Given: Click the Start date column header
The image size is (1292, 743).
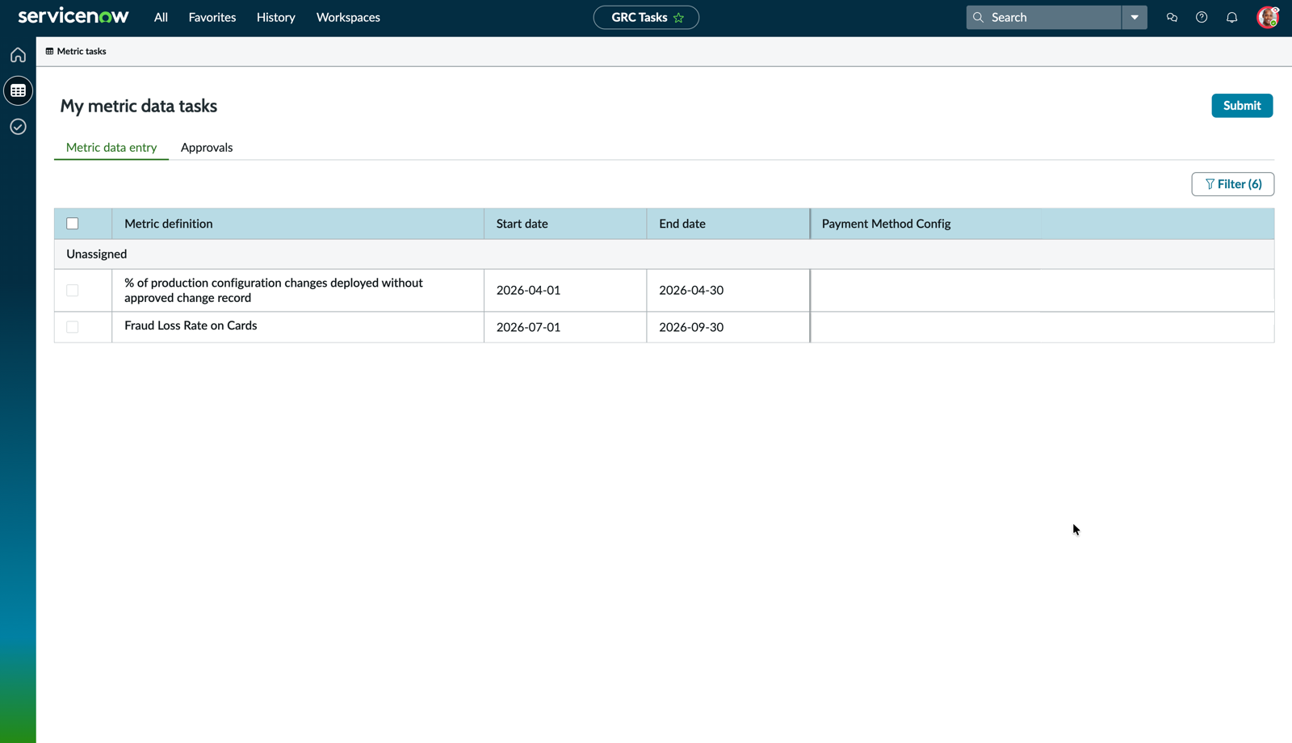Looking at the screenshot, I should [x=565, y=224].
